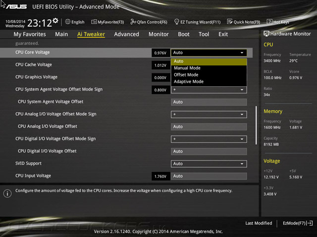Choose Manual Mode option

click(209, 68)
